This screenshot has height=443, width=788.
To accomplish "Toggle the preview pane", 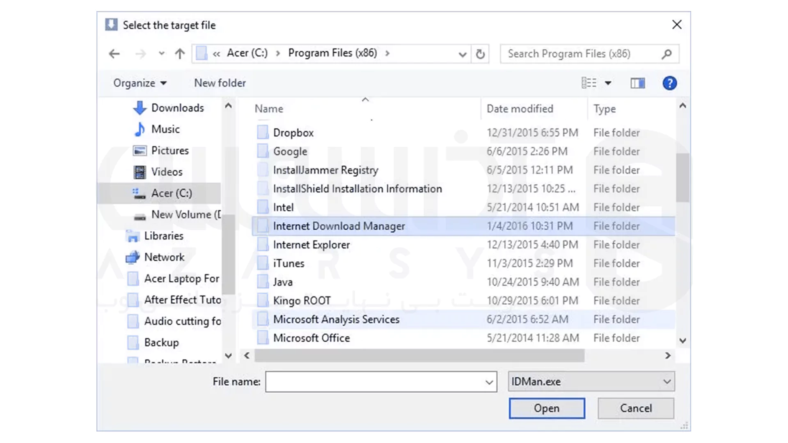I will (638, 83).
